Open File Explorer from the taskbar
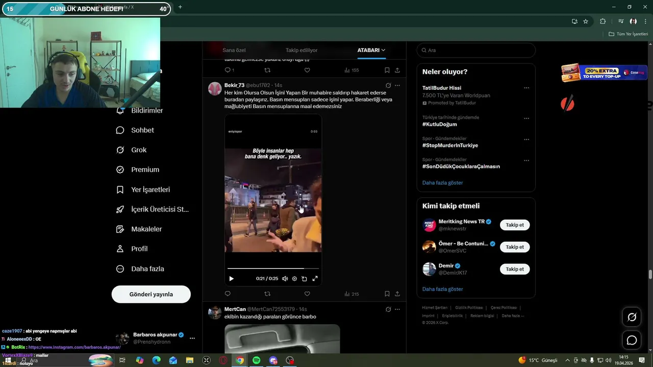The height and width of the screenshot is (367, 653). click(190, 360)
